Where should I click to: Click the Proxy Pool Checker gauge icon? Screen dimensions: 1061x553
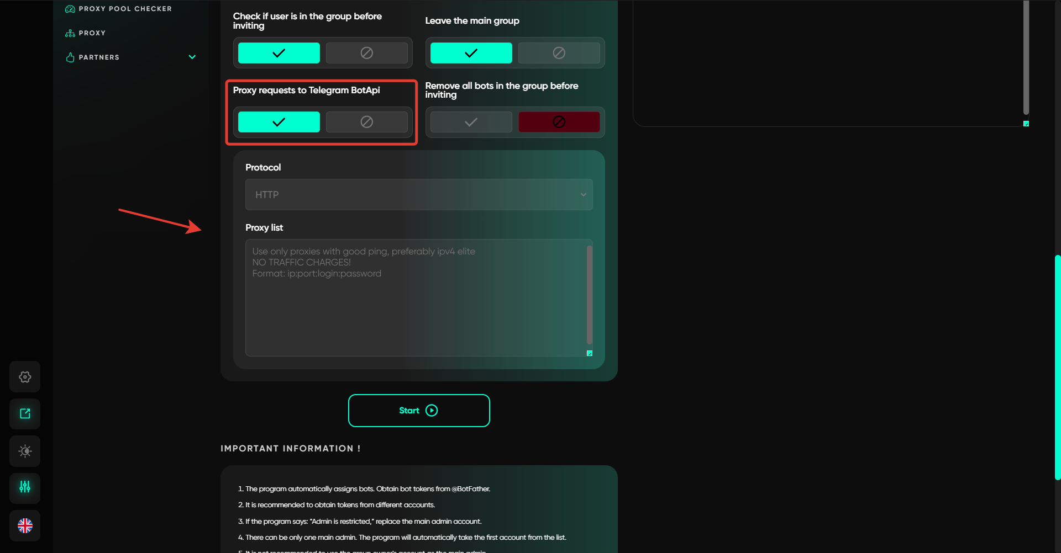70,9
